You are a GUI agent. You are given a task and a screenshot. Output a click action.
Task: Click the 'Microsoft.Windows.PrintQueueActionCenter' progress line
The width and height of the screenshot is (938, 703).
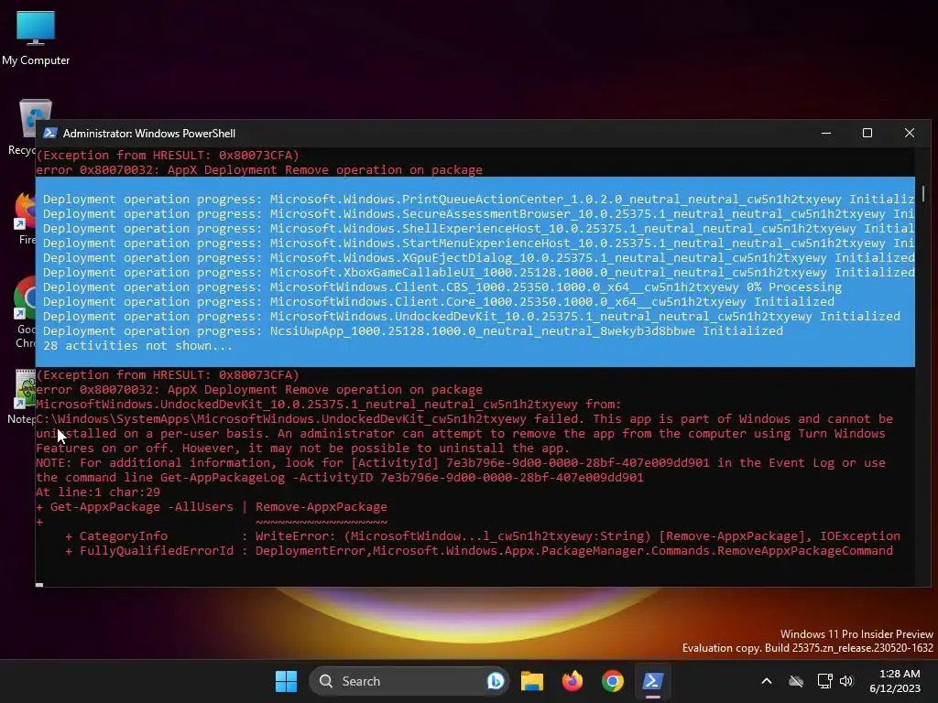pyautogui.click(x=478, y=199)
